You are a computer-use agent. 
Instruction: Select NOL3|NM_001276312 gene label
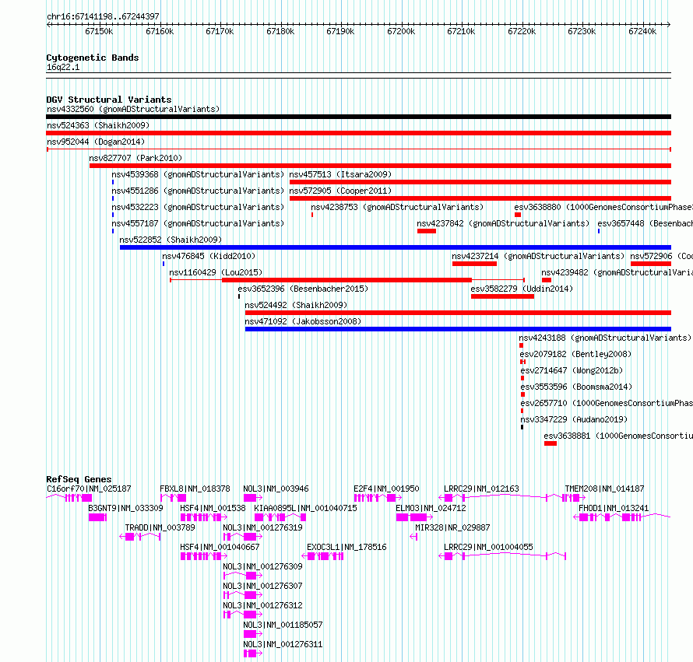pyautogui.click(x=262, y=605)
